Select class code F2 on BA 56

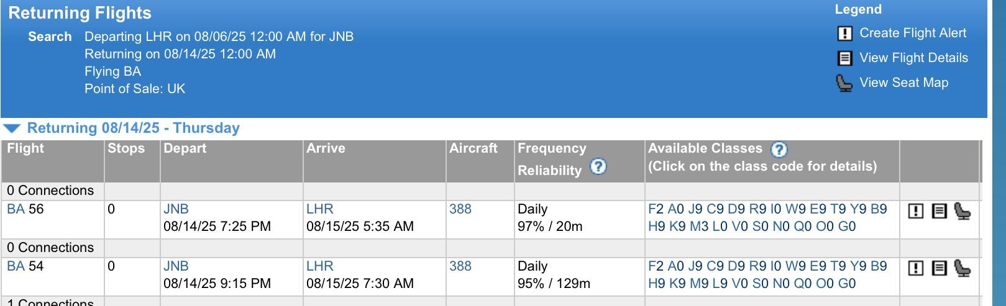click(656, 209)
